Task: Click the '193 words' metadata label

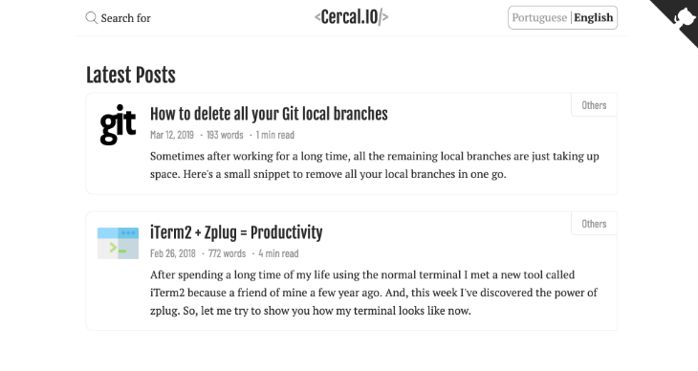Action: coord(225,135)
